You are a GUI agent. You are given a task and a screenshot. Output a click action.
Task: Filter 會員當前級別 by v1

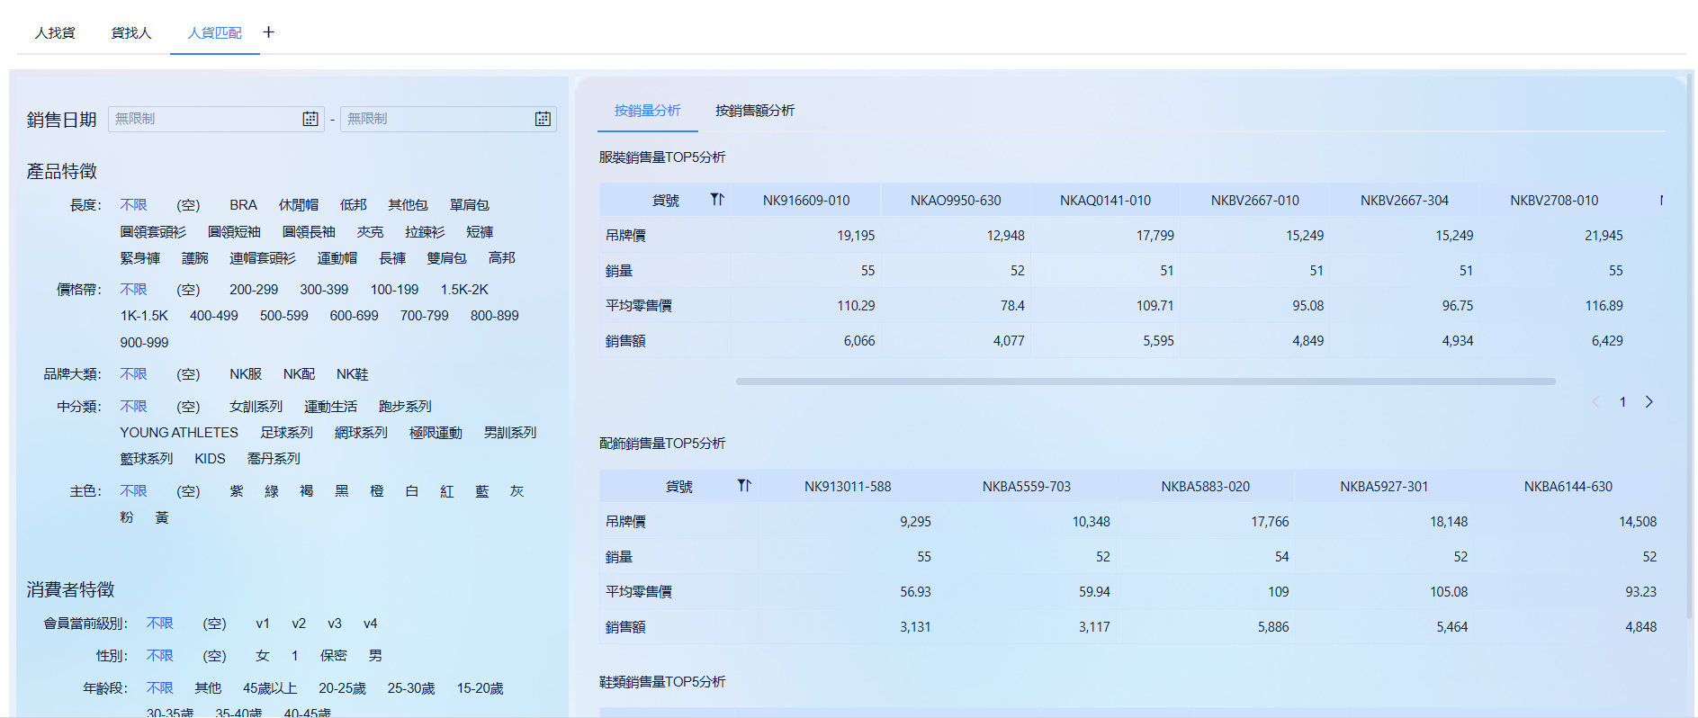(x=263, y=624)
